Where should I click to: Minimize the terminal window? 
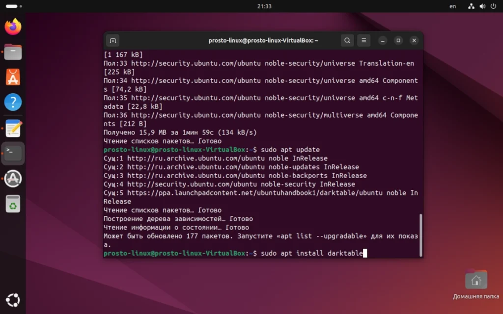(x=382, y=40)
